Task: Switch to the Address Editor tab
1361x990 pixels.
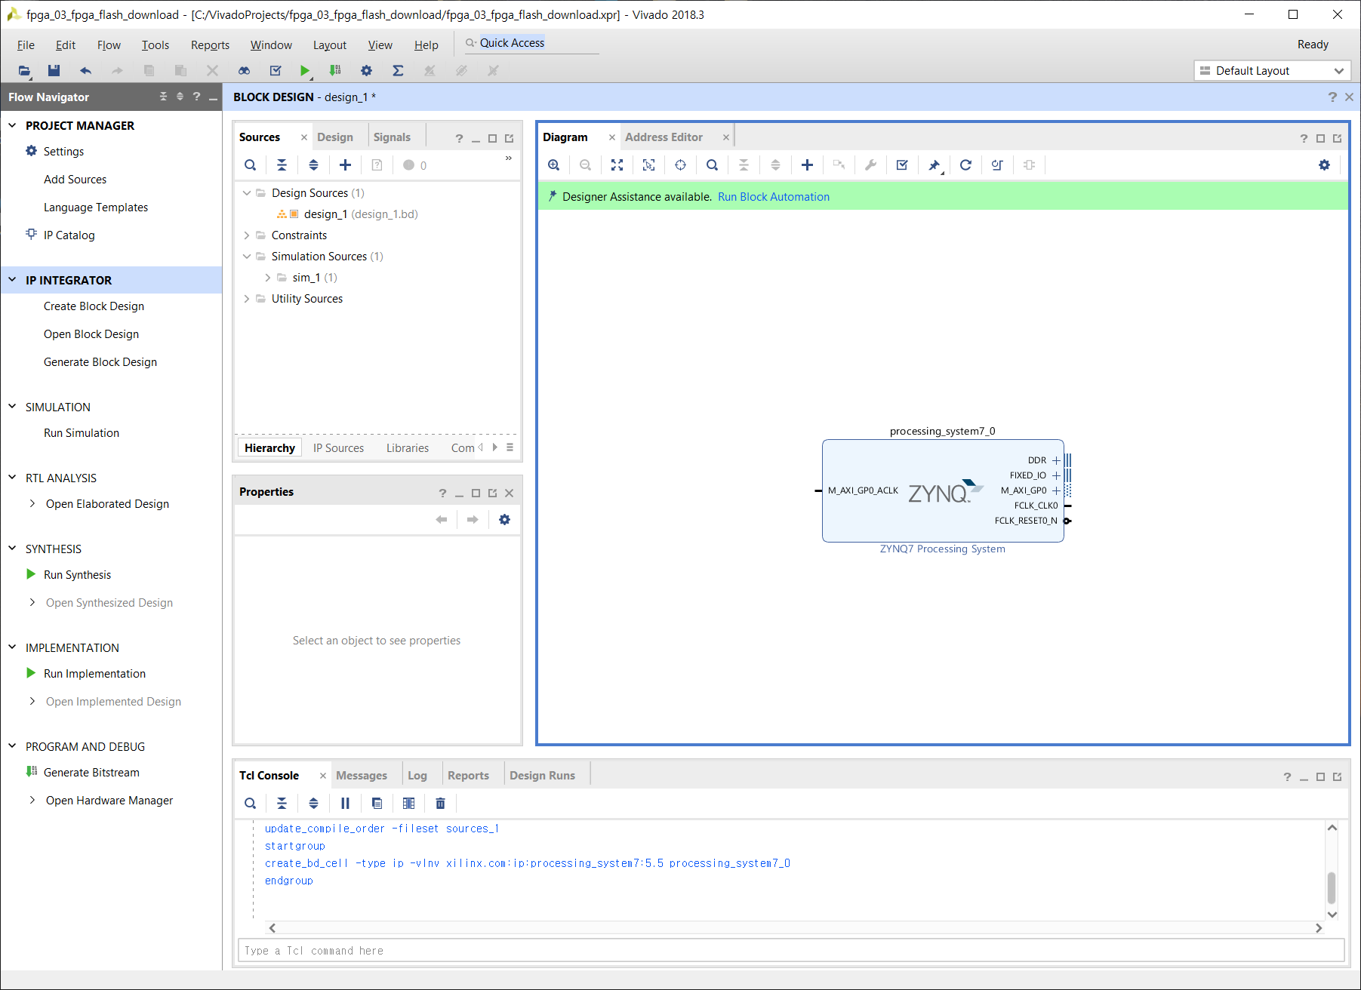Action: (x=664, y=137)
